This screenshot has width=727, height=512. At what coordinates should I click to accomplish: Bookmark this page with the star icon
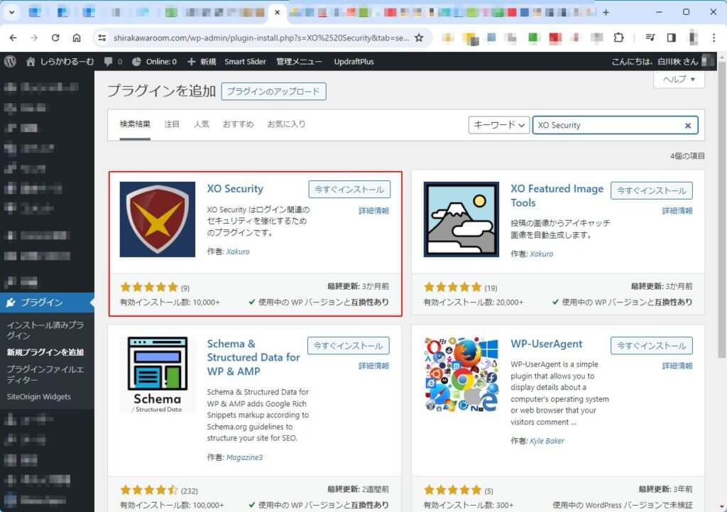click(x=419, y=38)
